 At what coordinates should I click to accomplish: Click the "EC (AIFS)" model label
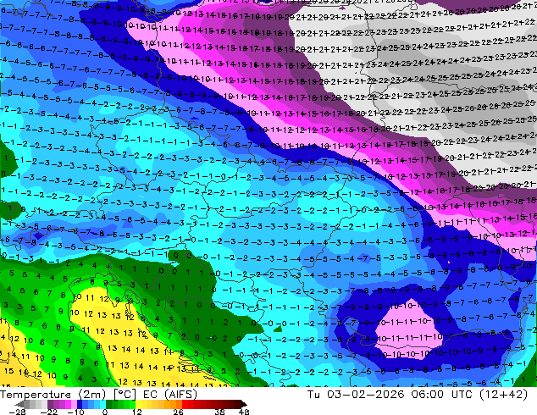(170, 395)
